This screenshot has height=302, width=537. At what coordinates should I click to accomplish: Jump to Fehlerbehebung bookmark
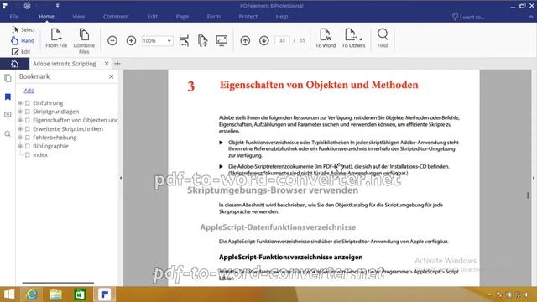coord(55,138)
